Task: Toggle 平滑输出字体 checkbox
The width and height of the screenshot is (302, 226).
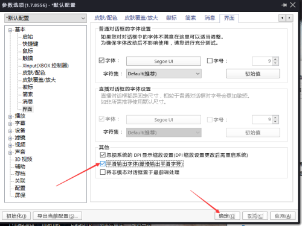Action: click(x=103, y=164)
